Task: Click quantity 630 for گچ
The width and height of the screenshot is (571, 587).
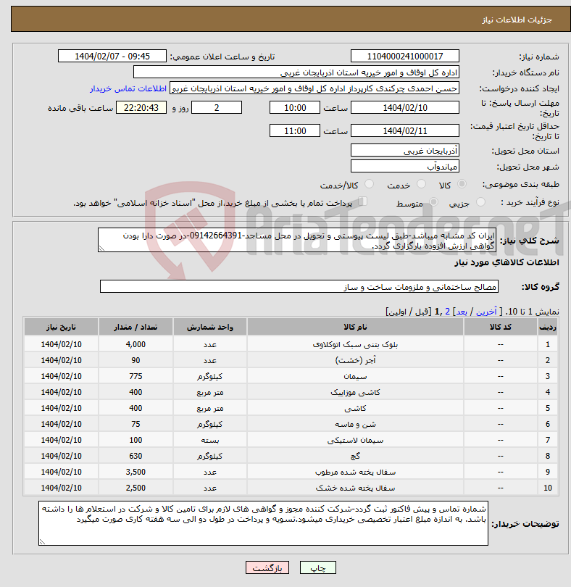Action: point(136,456)
